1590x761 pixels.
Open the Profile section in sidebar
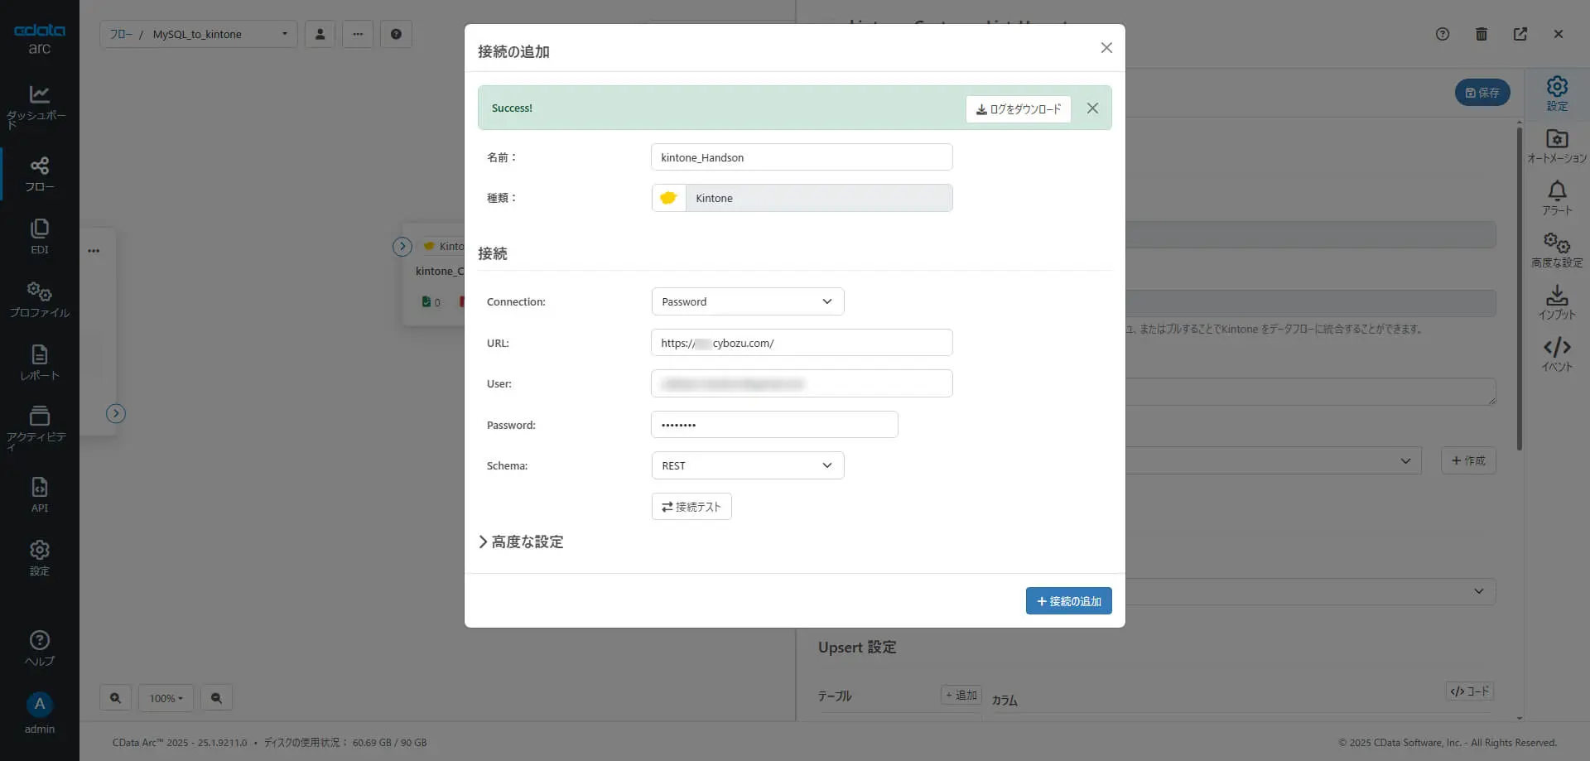tap(39, 300)
